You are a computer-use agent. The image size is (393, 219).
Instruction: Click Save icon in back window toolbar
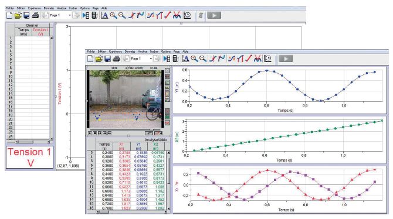26,16
